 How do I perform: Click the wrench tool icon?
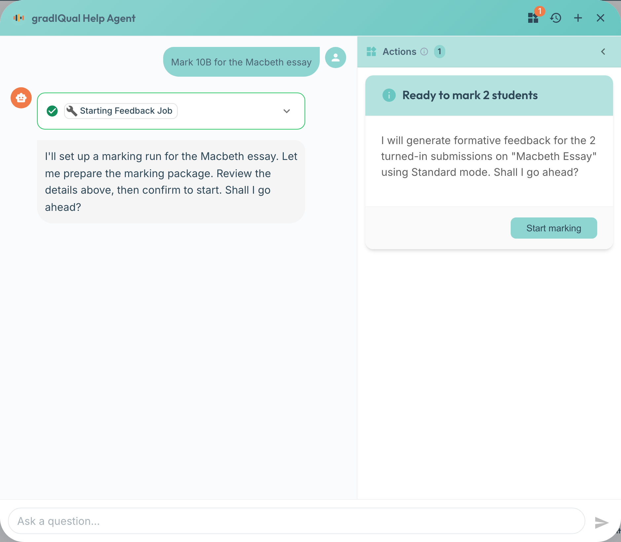click(72, 111)
